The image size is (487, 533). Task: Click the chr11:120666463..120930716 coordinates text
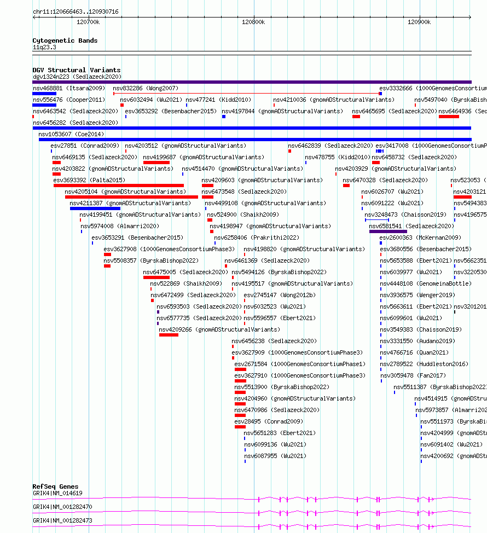[x=76, y=11]
